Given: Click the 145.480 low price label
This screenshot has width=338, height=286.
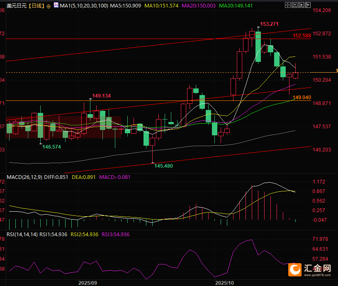Looking at the screenshot, I should click(x=163, y=166).
